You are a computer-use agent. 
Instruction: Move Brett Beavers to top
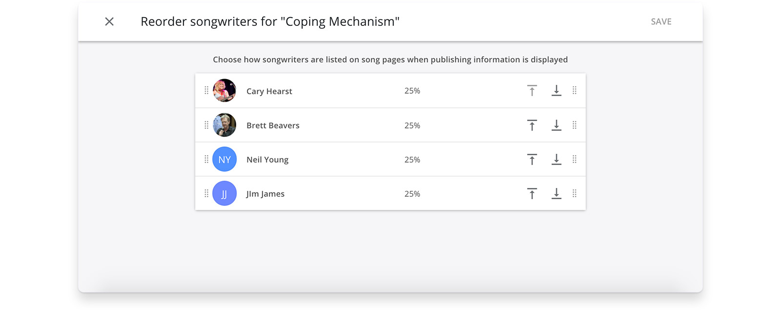(532, 125)
